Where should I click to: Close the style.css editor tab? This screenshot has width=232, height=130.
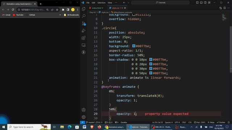click(125, 8)
